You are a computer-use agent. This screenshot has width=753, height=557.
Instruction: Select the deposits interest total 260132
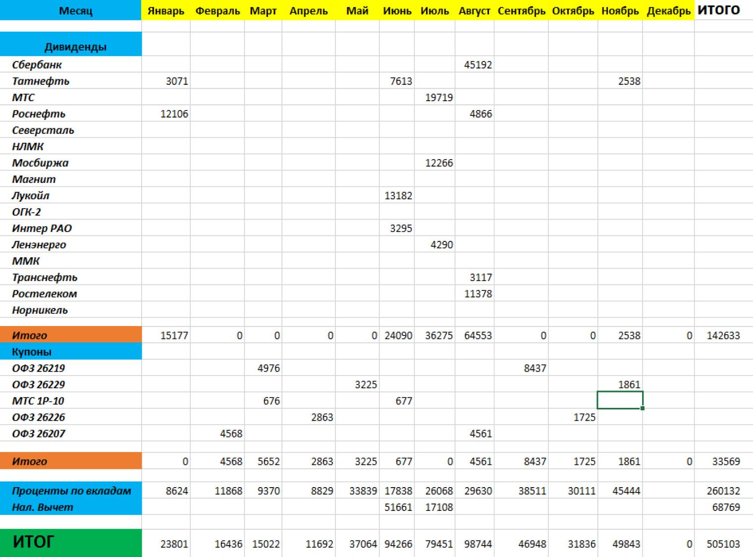(723, 491)
